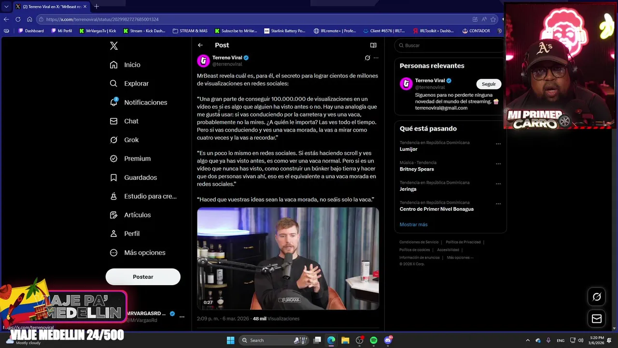Open File Explorer from taskbar

coord(345,340)
